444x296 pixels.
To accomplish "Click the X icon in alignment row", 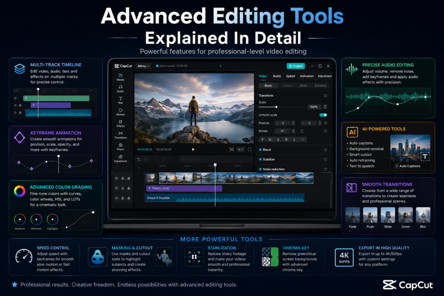I will coord(303,140).
